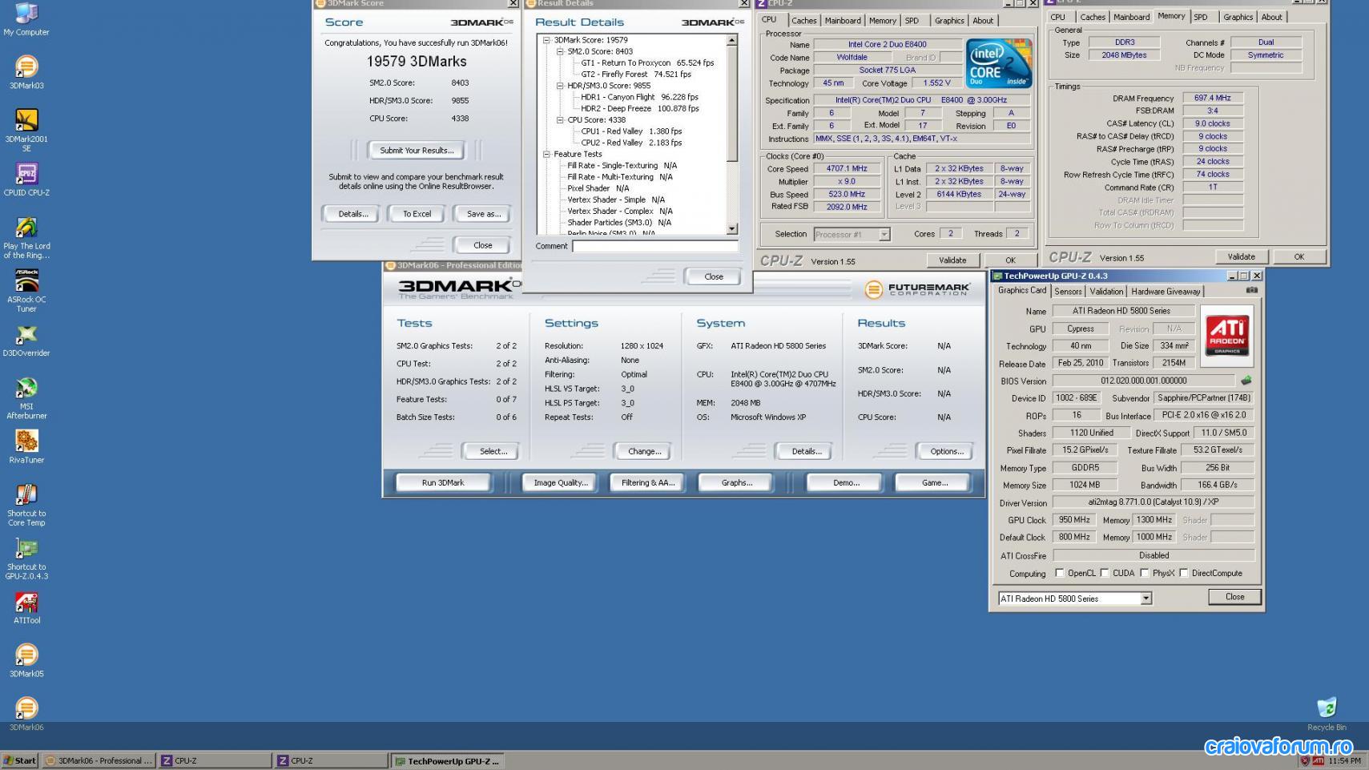This screenshot has width=1369, height=770.
Task: Click Result Details scrollbar down arrow
Action: pos(731,229)
